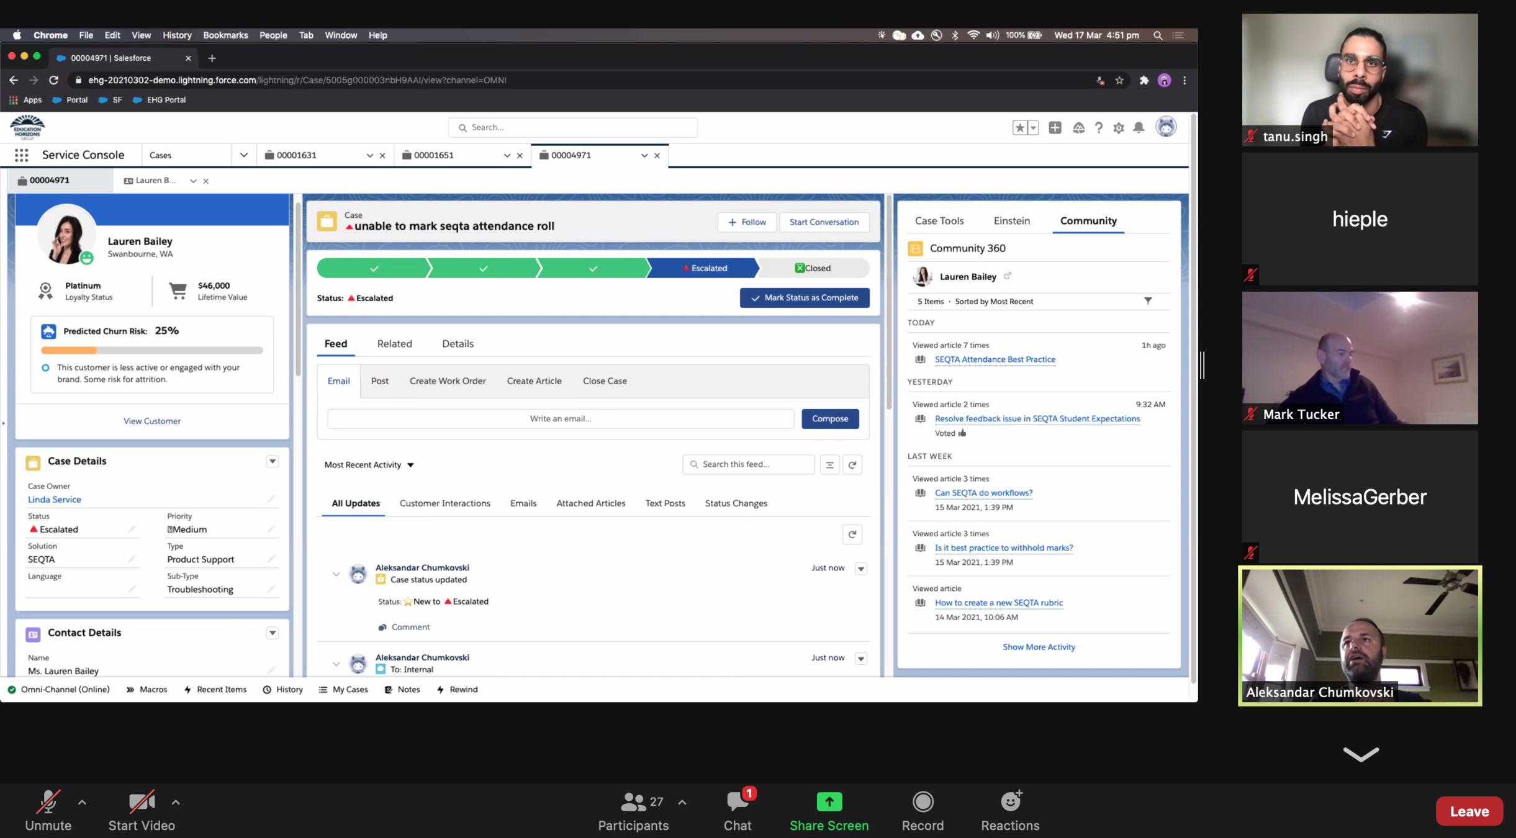
Task: Start video in Zoom toolbar
Action: click(142, 811)
